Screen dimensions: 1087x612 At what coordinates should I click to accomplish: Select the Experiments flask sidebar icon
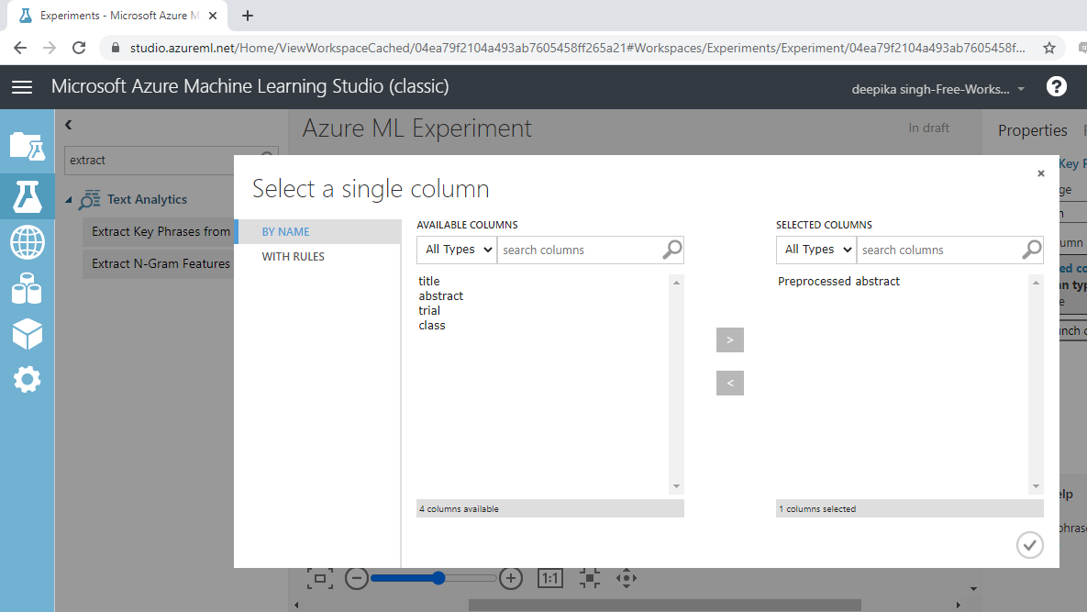pyautogui.click(x=27, y=197)
